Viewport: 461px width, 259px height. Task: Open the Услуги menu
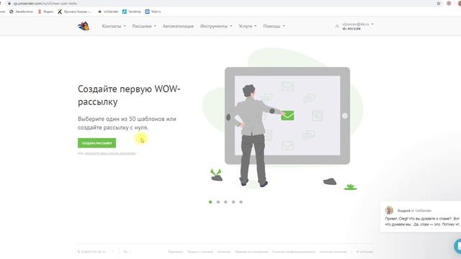coord(248,26)
